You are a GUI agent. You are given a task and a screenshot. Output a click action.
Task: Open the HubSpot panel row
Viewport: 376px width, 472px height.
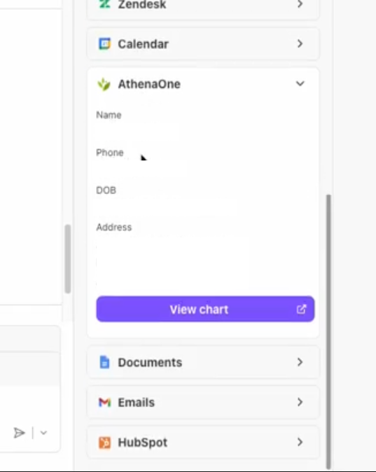click(203, 442)
